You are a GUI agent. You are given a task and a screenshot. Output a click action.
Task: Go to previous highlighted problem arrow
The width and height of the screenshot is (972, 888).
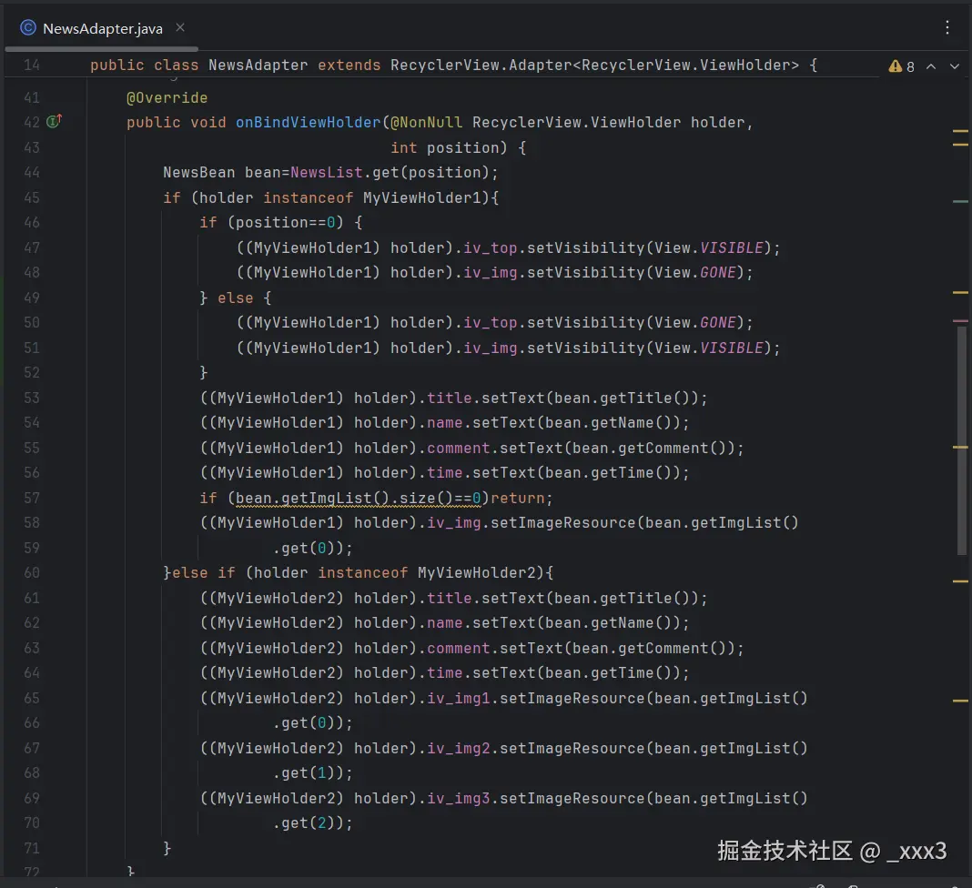pos(930,66)
